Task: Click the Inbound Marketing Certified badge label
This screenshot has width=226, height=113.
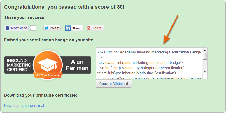Action: click(x=19, y=65)
